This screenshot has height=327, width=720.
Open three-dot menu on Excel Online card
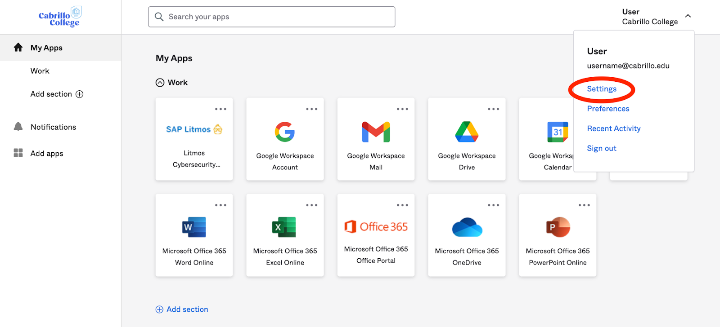point(311,205)
